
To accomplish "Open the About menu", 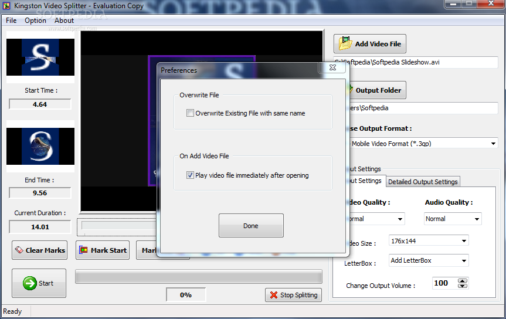I will point(64,21).
